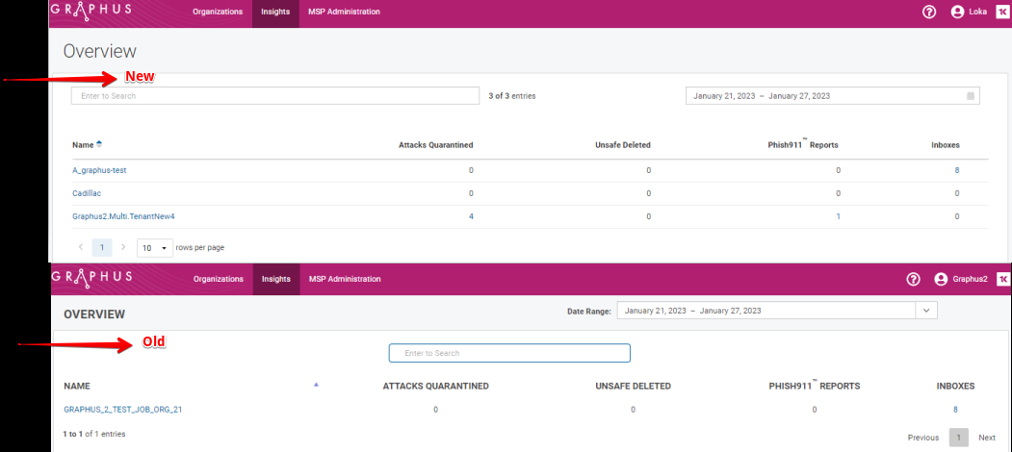
Task: Click A_graphus-test Unsafe Deleted value 0
Action: point(648,170)
